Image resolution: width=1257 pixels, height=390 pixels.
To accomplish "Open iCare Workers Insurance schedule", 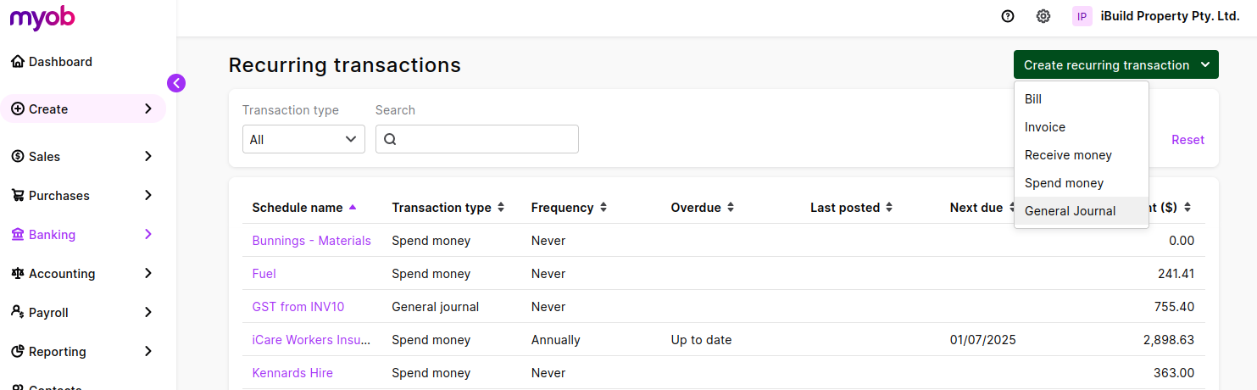I will point(311,340).
